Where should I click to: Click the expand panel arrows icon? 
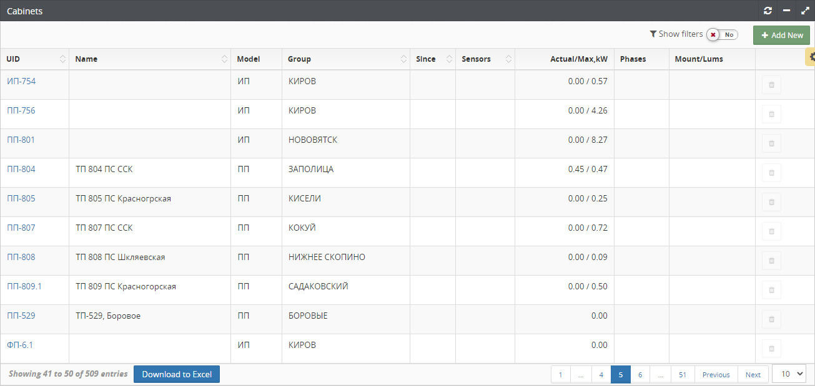tap(805, 11)
